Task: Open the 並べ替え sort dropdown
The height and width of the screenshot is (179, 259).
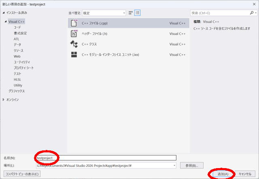Action: (104, 13)
